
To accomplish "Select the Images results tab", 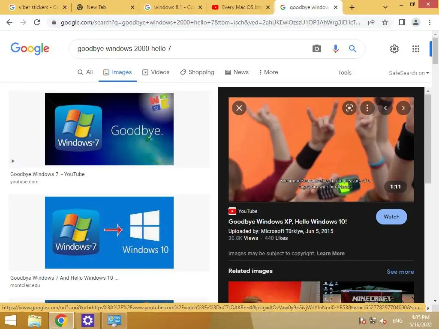I will pyautogui.click(x=117, y=72).
